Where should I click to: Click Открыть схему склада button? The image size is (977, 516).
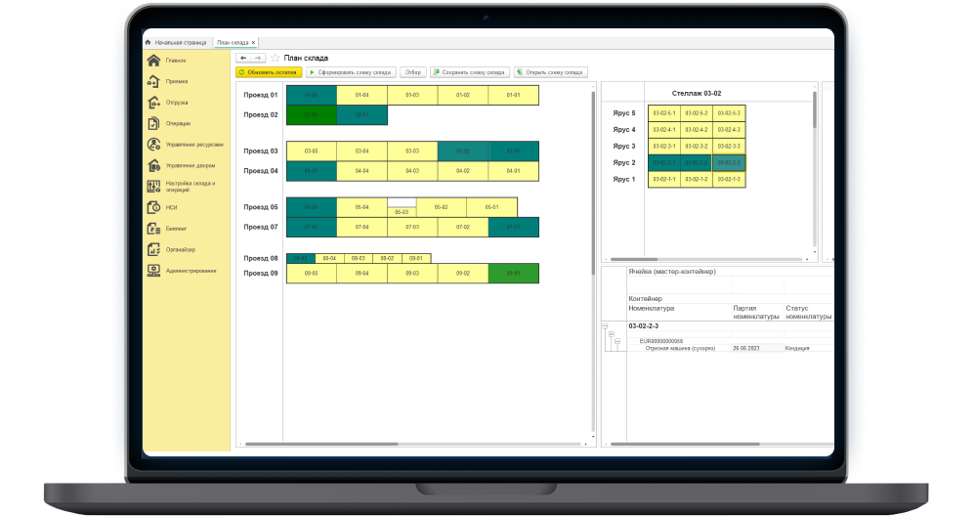pyautogui.click(x=551, y=72)
